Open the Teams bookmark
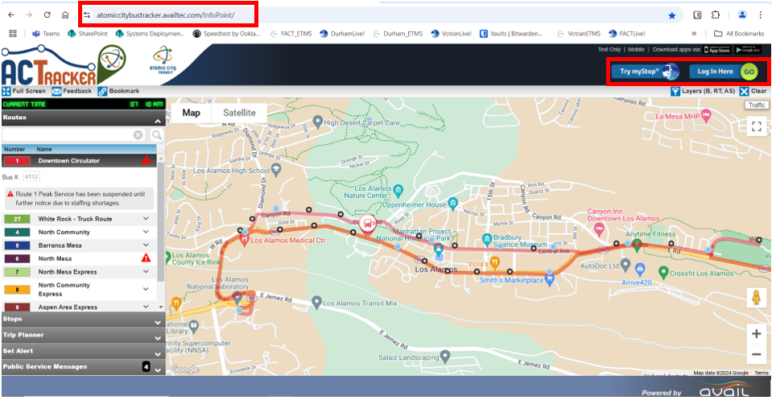 pos(46,34)
